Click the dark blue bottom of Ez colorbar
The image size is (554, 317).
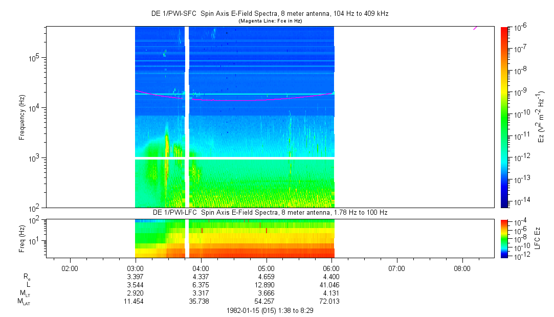click(x=504, y=203)
